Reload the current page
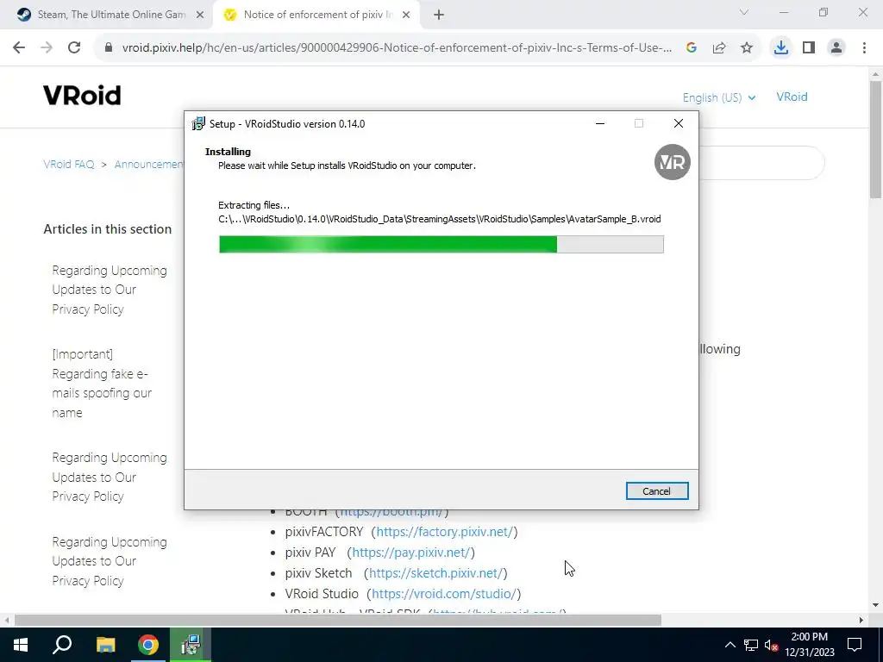The height and width of the screenshot is (662, 883). click(74, 48)
